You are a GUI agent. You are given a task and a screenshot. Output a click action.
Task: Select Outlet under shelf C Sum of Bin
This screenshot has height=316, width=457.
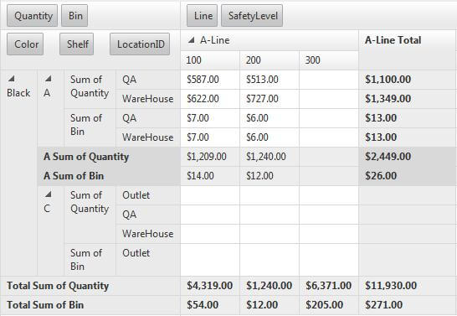(x=148, y=259)
